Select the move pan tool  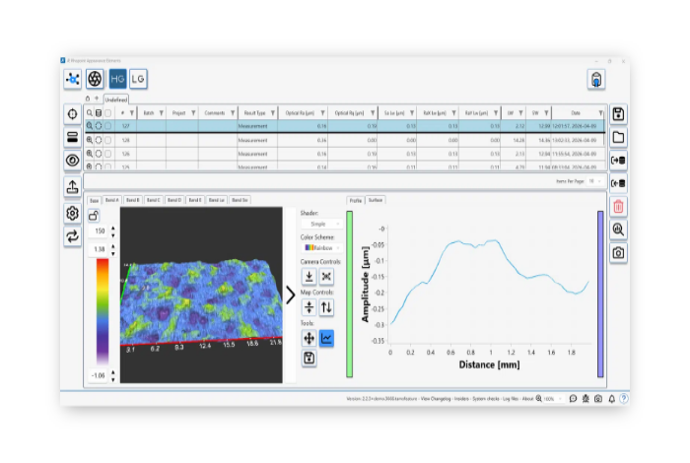tap(310, 338)
